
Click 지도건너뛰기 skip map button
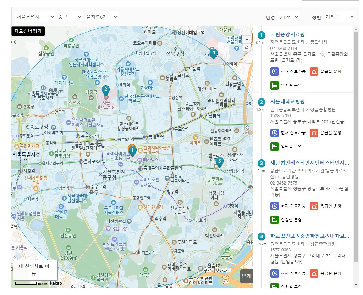click(28, 31)
